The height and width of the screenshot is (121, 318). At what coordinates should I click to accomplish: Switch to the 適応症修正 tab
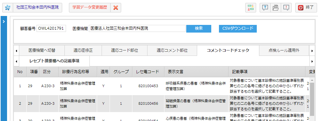pos(83,50)
